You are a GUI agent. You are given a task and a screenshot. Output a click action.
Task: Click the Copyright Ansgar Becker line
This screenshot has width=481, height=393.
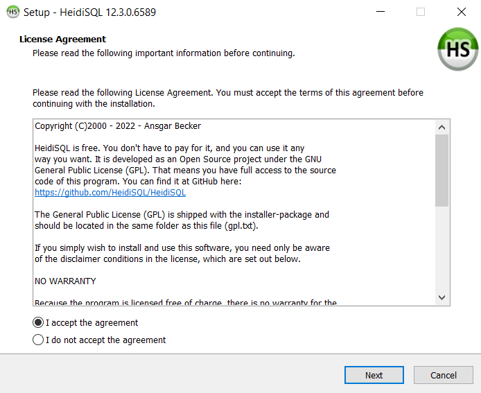[118, 126]
